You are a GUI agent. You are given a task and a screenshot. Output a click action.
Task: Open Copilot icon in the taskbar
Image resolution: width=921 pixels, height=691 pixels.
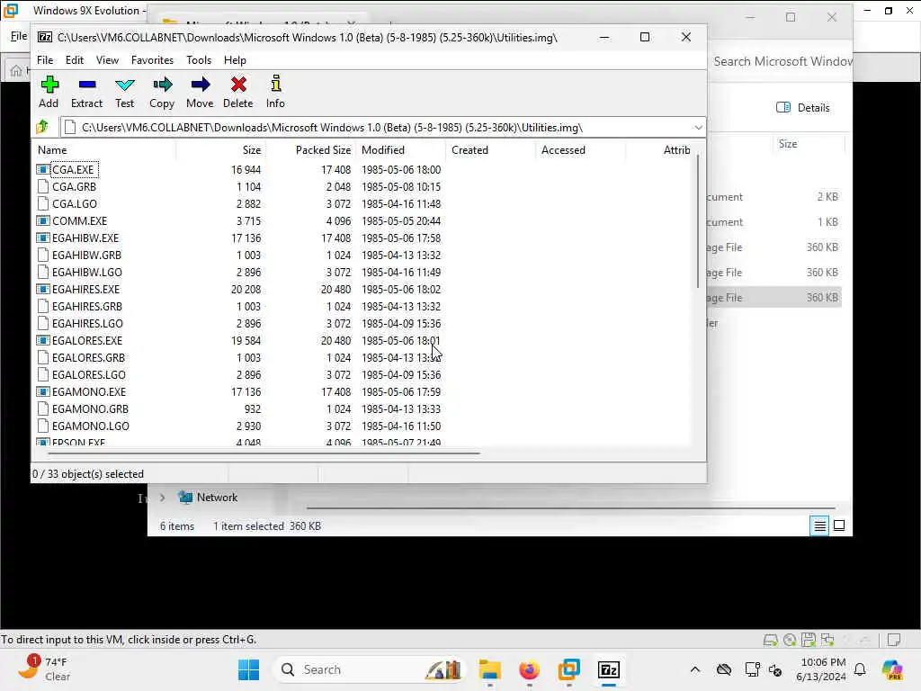(x=892, y=669)
